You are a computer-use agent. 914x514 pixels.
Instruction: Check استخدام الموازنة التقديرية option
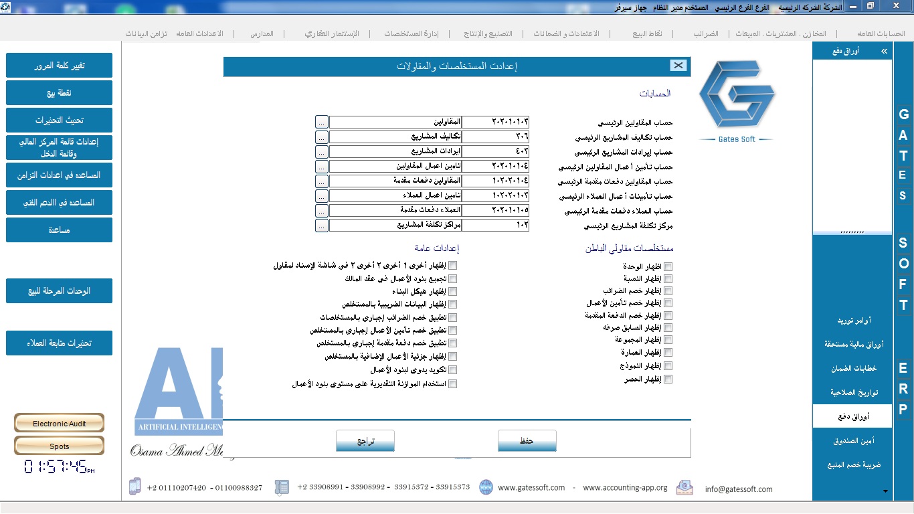tap(453, 384)
